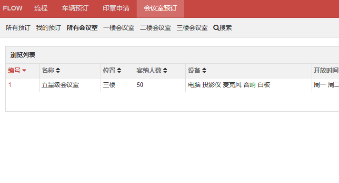Sort by 名称 column header
This screenshot has width=339, height=183.
point(48,70)
